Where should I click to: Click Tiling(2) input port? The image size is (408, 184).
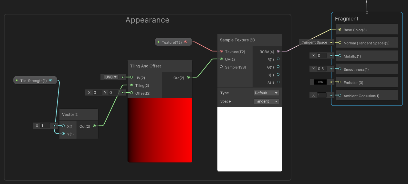point(131,85)
